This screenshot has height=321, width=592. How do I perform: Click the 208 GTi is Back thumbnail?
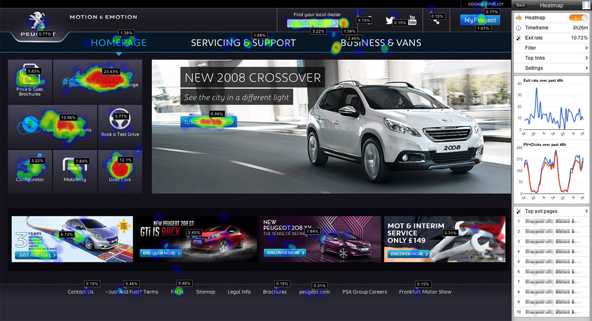tap(196, 239)
